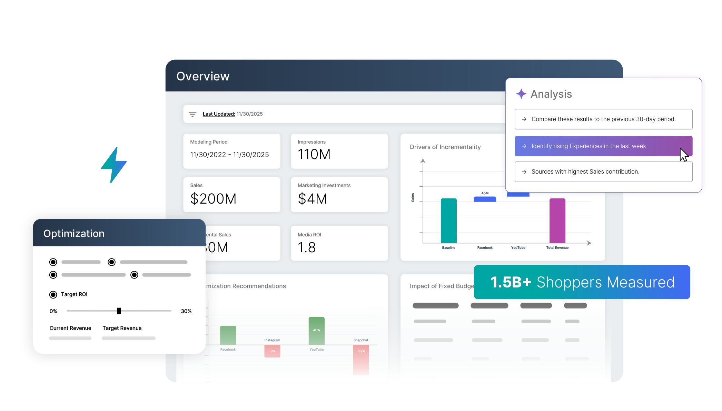Switch to the Overview tab
The height and width of the screenshot is (411, 722).
pos(203,76)
